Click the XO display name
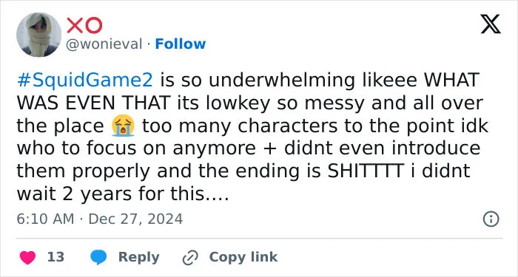518x277 pixels. 84,25
